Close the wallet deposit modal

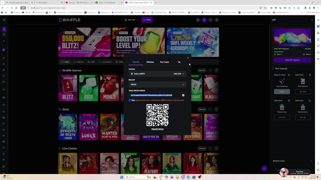coord(188,58)
